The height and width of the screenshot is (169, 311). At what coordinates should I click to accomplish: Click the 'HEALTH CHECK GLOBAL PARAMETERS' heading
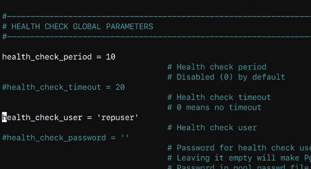point(77,27)
